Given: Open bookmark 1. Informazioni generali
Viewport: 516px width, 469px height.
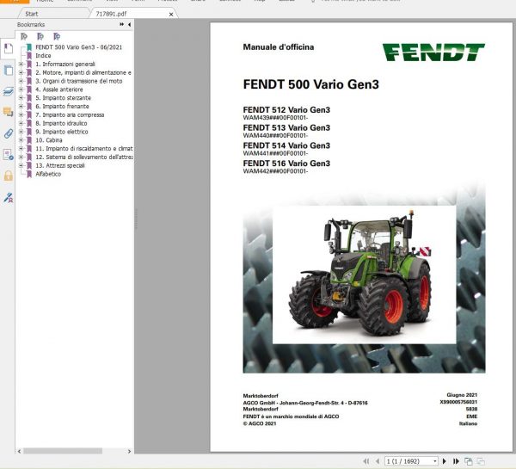Looking at the screenshot, I should [x=65, y=64].
